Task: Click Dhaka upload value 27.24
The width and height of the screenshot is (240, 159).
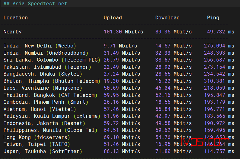Action: 111,74
